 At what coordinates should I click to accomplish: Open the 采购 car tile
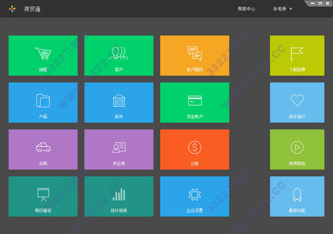point(43,150)
